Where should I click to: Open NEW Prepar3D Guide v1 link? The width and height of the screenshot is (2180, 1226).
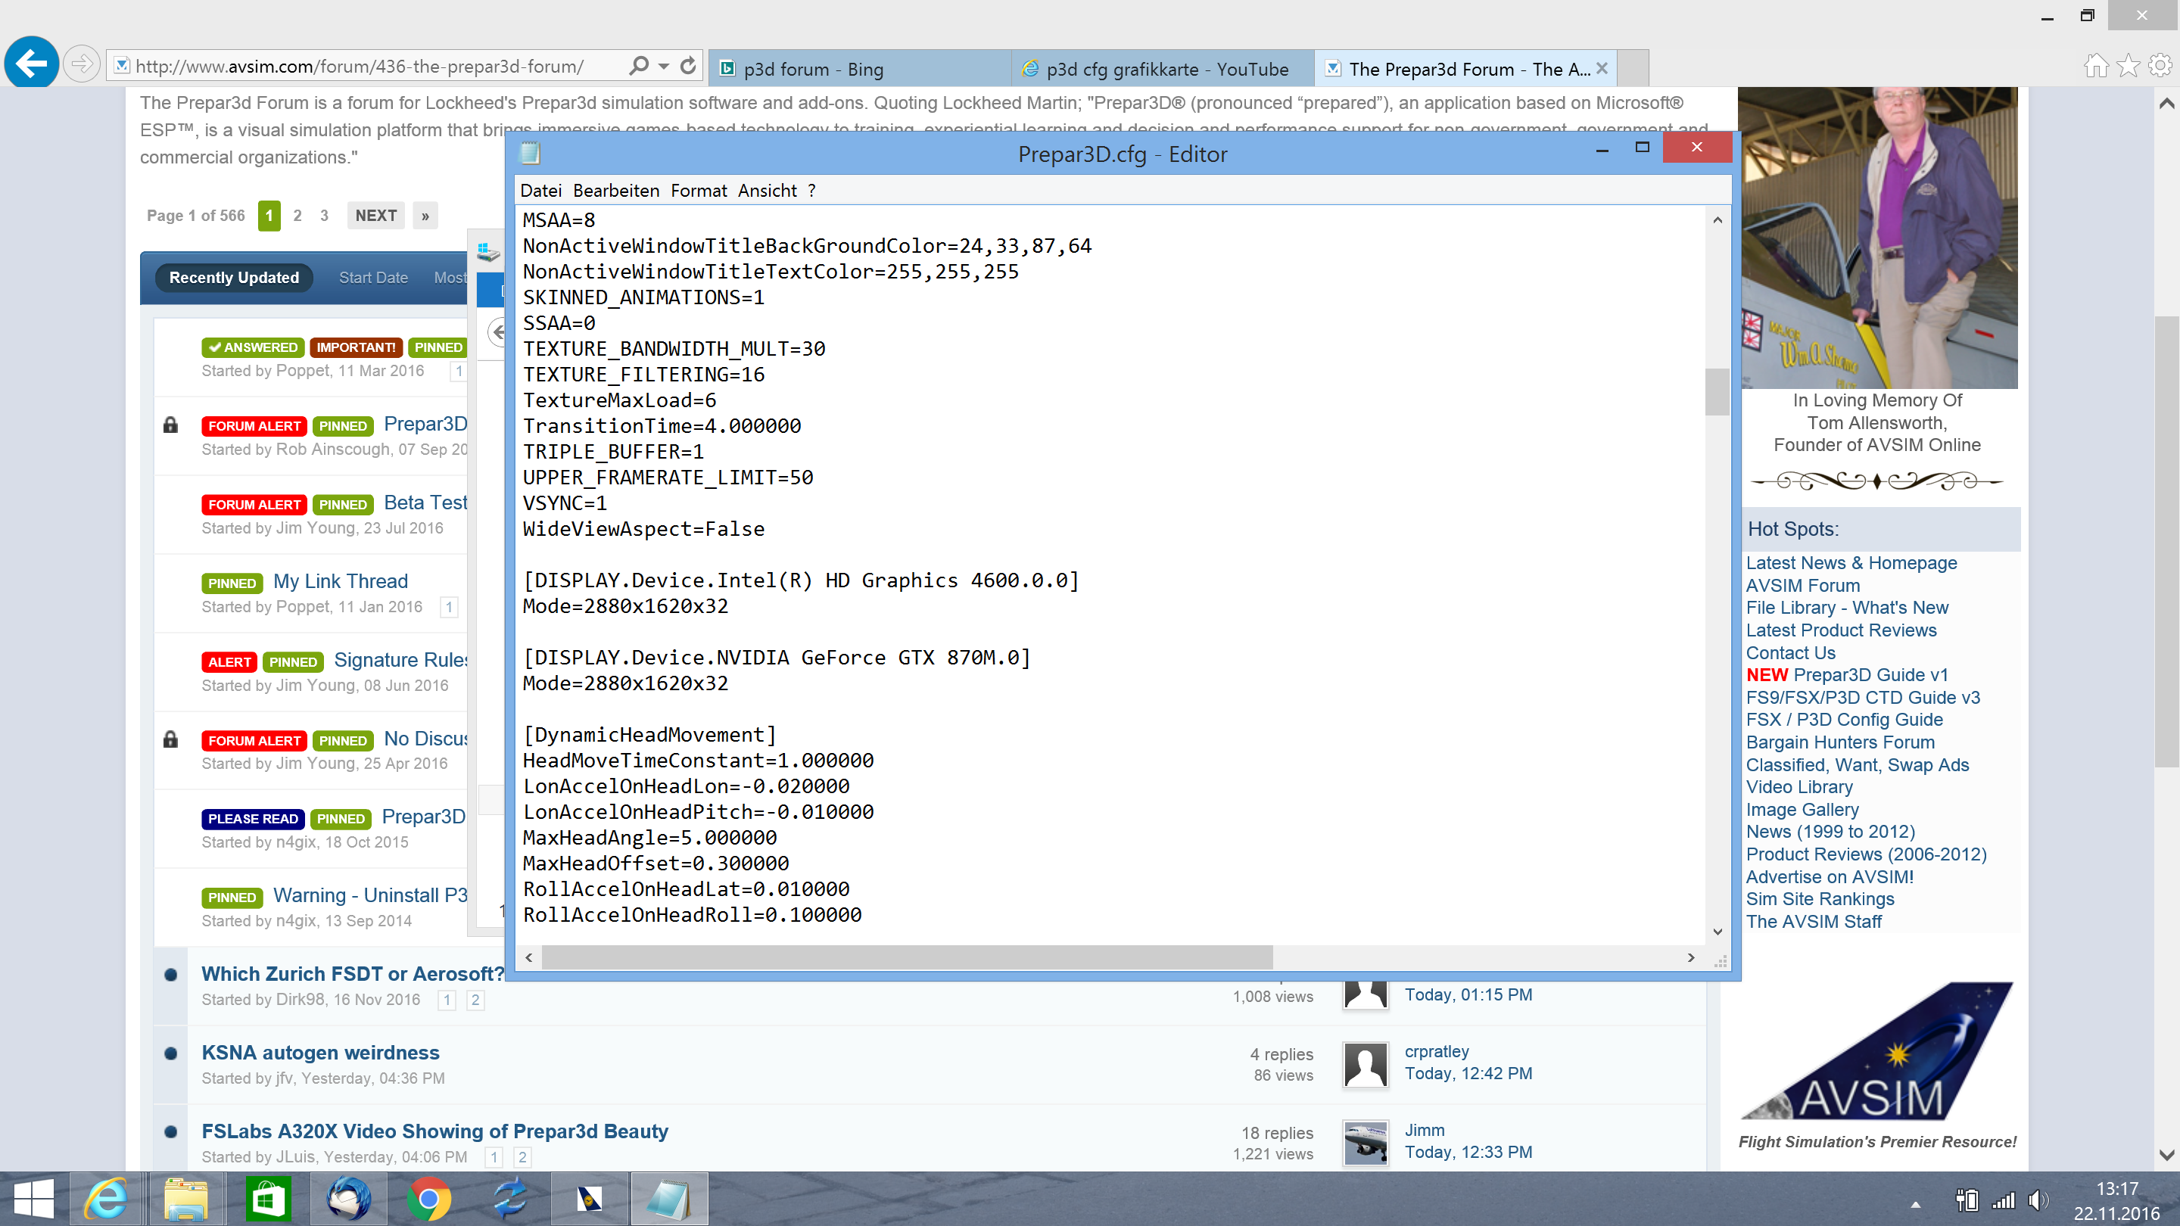pos(1847,674)
